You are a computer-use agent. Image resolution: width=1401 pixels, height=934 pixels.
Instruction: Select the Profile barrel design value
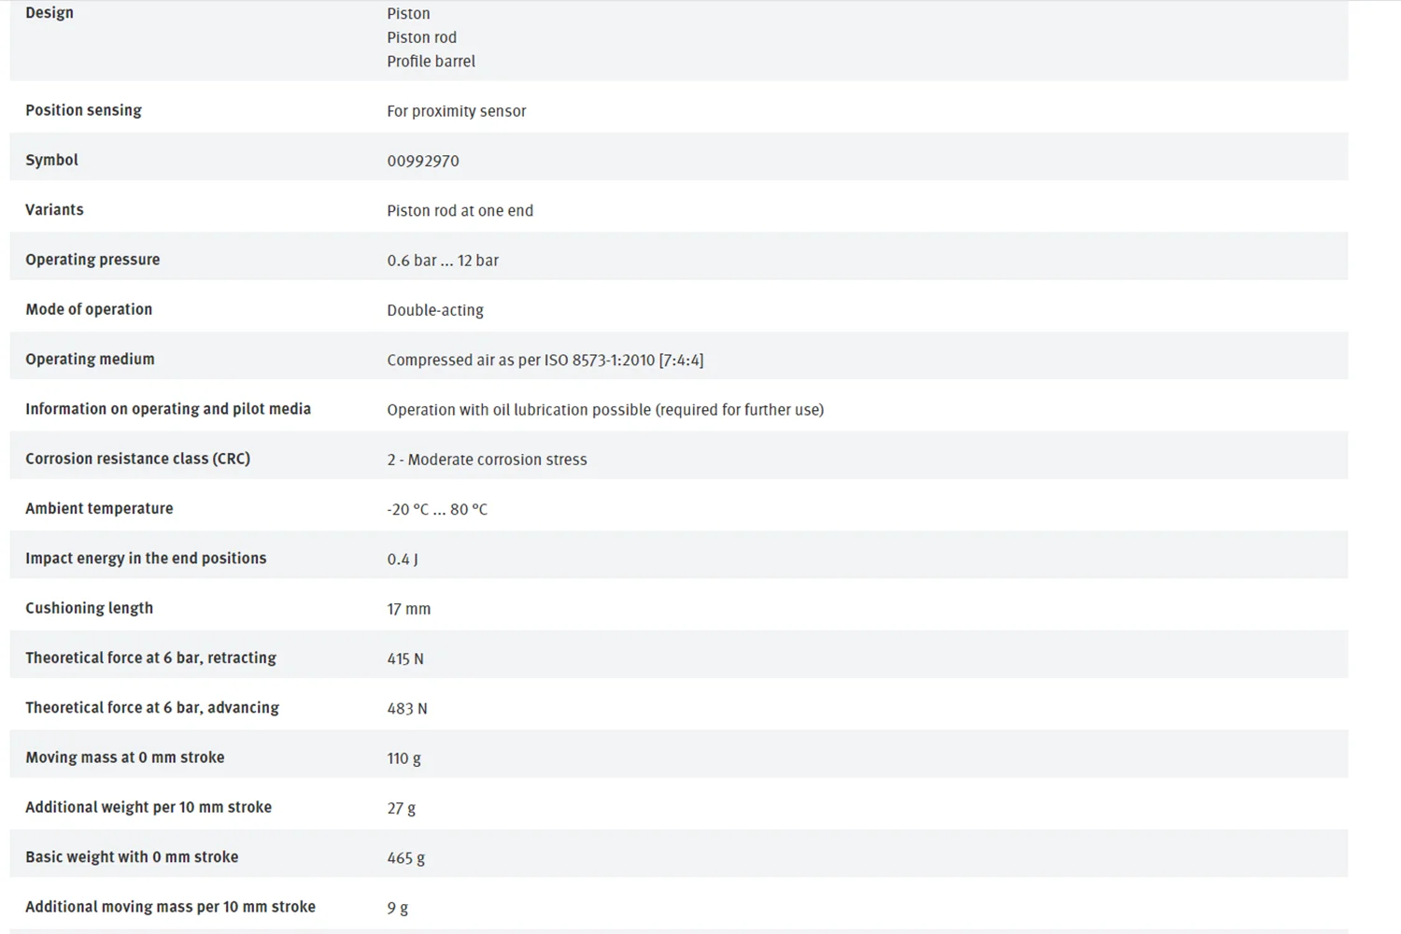click(431, 62)
